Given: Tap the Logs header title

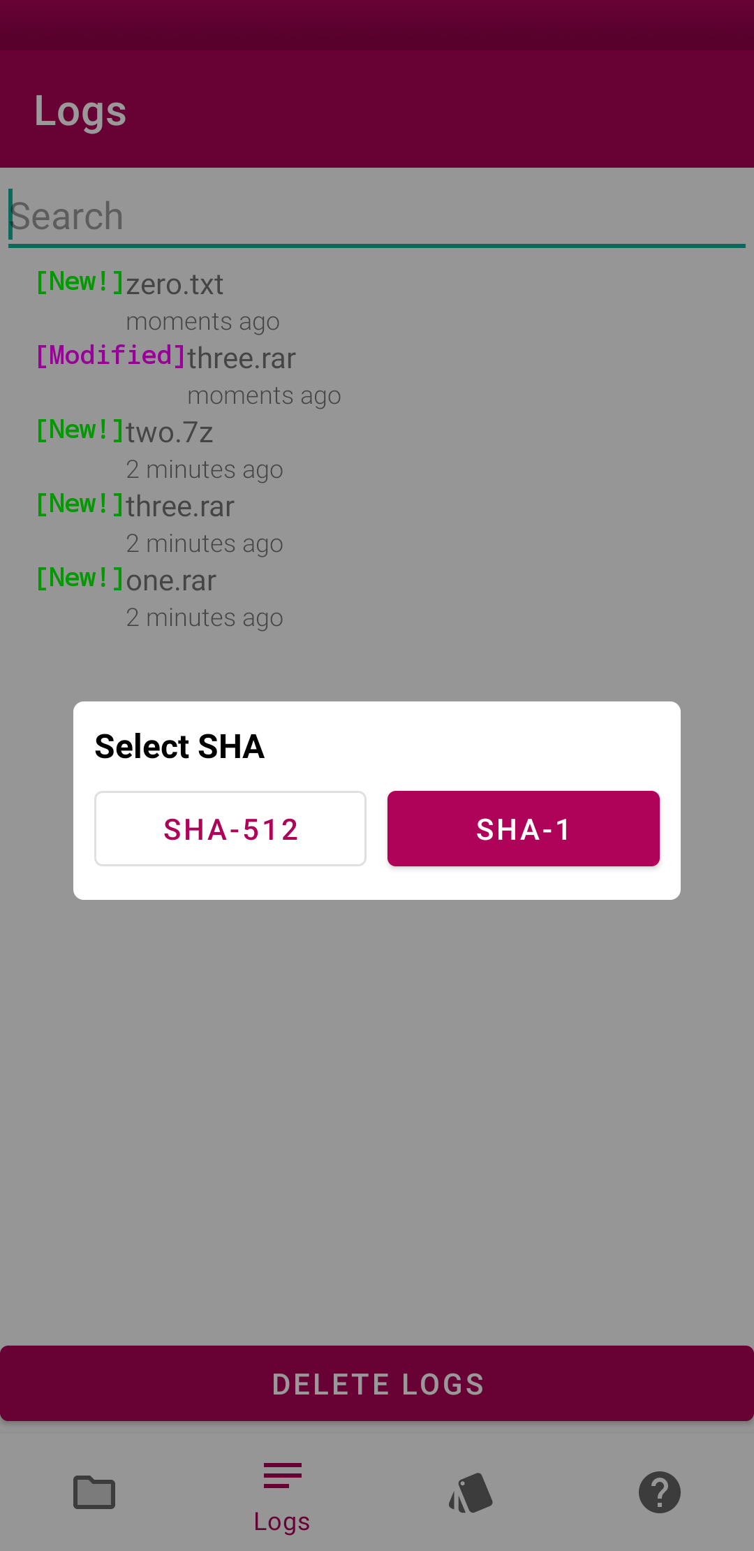Looking at the screenshot, I should pos(80,112).
